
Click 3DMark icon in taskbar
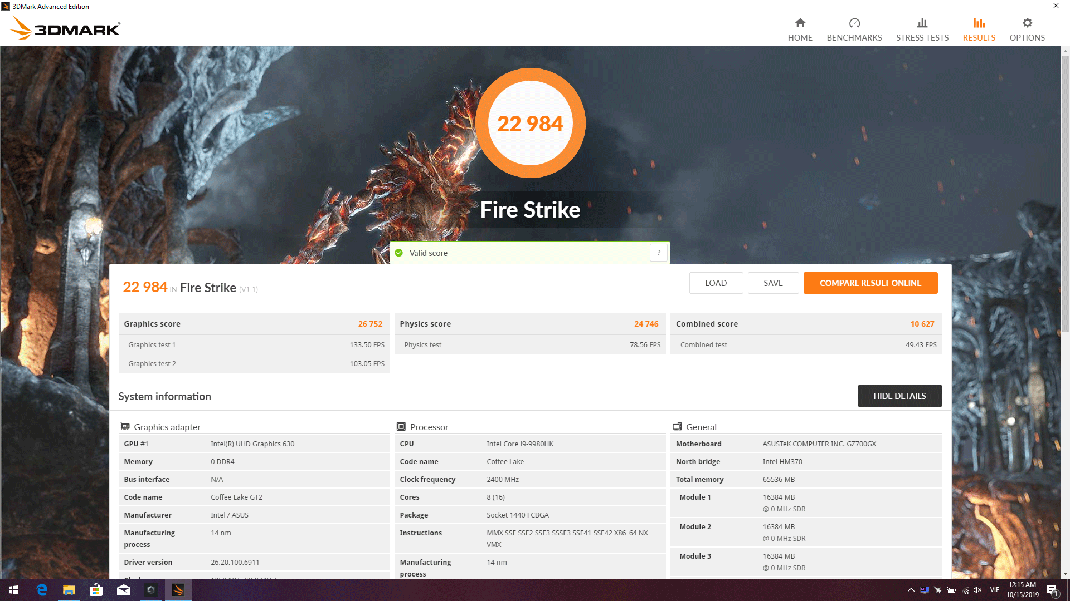click(178, 590)
